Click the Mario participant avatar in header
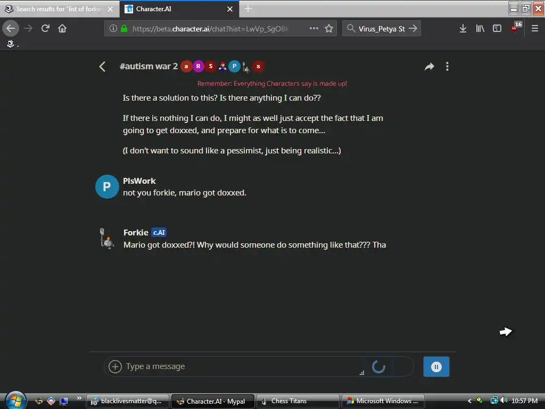The image size is (545, 409). pyautogui.click(x=222, y=66)
